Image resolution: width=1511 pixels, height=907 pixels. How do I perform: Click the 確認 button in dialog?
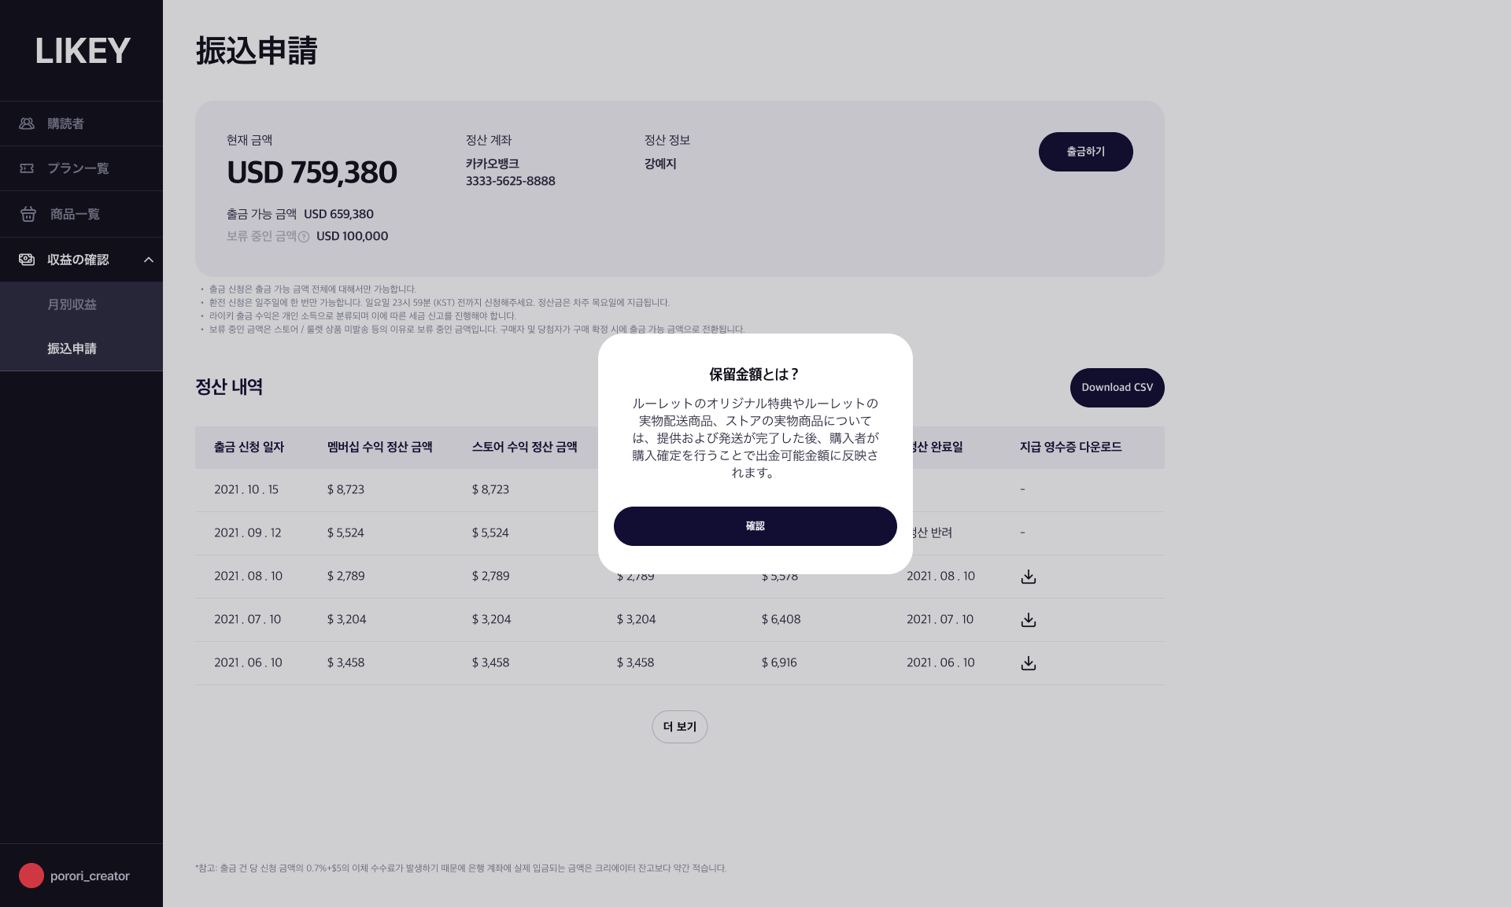(755, 526)
